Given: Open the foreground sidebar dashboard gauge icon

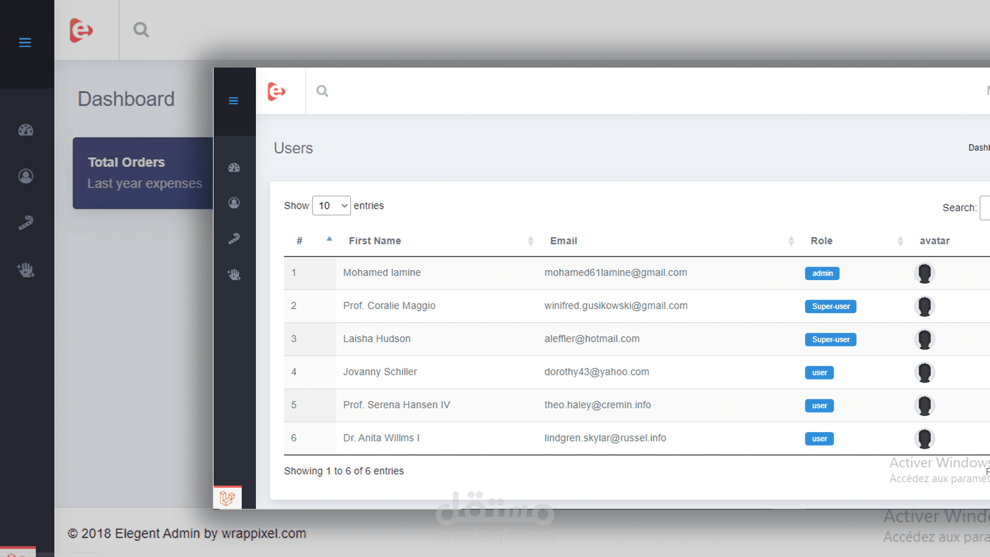Looking at the screenshot, I should [234, 168].
